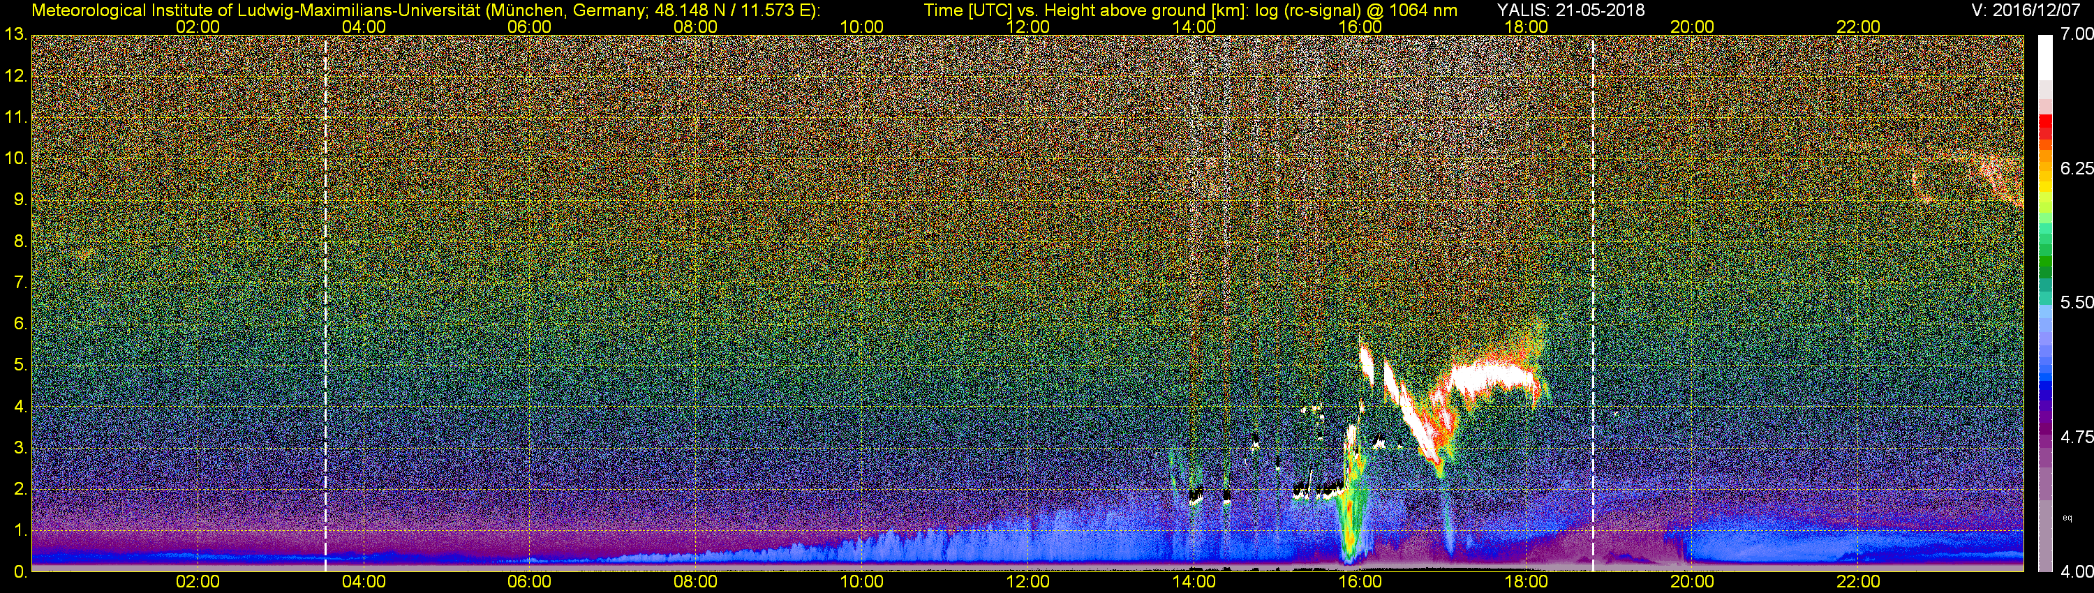Image resolution: width=2094 pixels, height=593 pixels.
Task: Click the 02:00 label on the bottom time axis
Action: pyautogui.click(x=198, y=582)
